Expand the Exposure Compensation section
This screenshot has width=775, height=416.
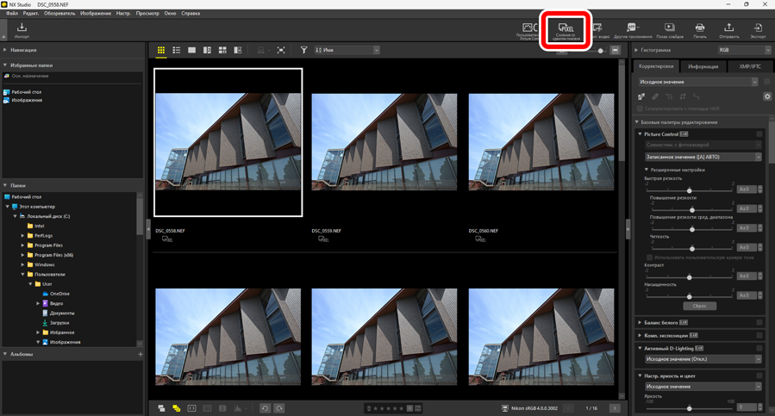[x=640, y=335]
